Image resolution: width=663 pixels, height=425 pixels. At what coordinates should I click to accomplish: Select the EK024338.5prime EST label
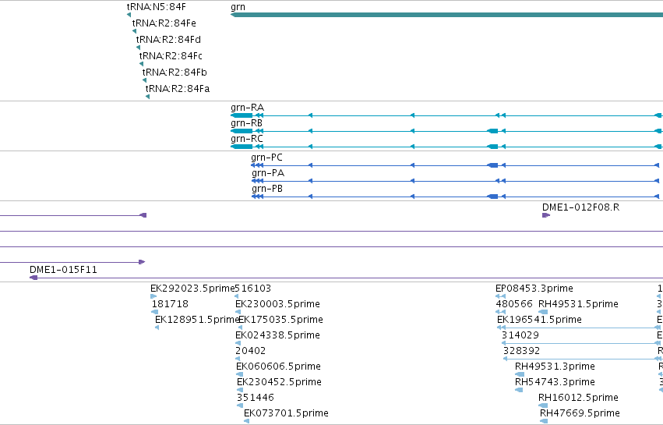tap(277, 335)
